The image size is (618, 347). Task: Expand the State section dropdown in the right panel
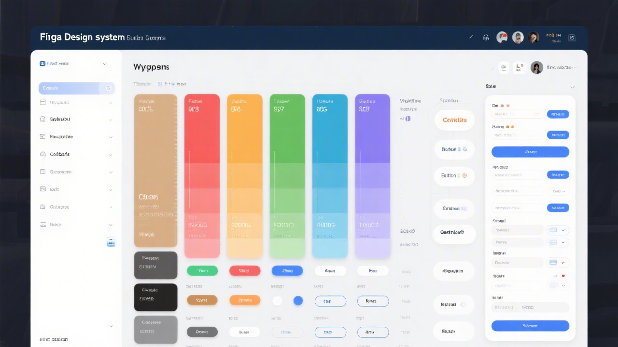(x=573, y=87)
